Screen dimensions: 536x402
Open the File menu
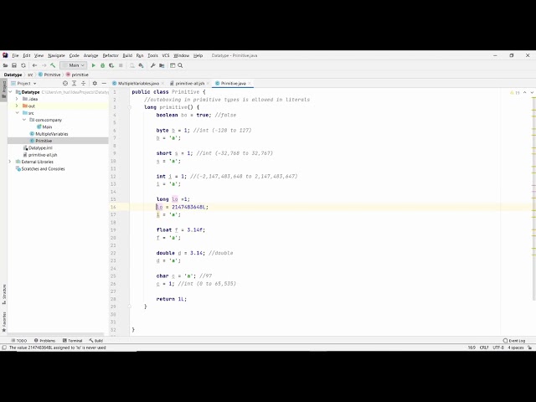point(15,55)
